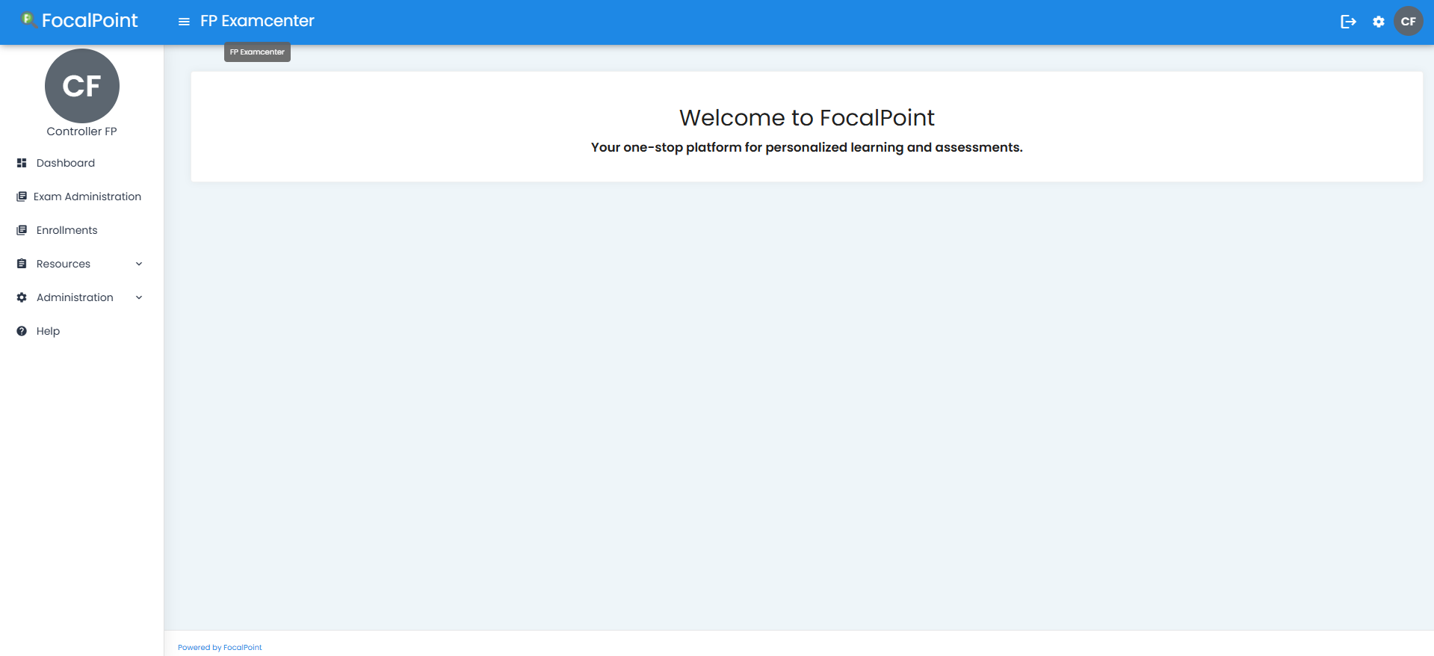This screenshot has height=656, width=1434.
Task: Click the Help question mark icon
Action: pyautogui.click(x=22, y=331)
